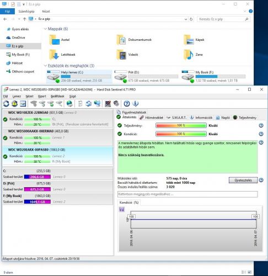Select the Kondíció (%) graph tab

tap(129, 203)
